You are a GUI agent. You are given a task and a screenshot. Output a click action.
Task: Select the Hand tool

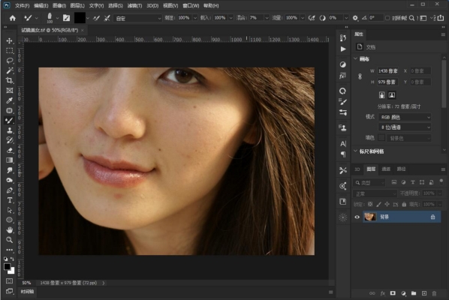pyautogui.click(x=10, y=229)
